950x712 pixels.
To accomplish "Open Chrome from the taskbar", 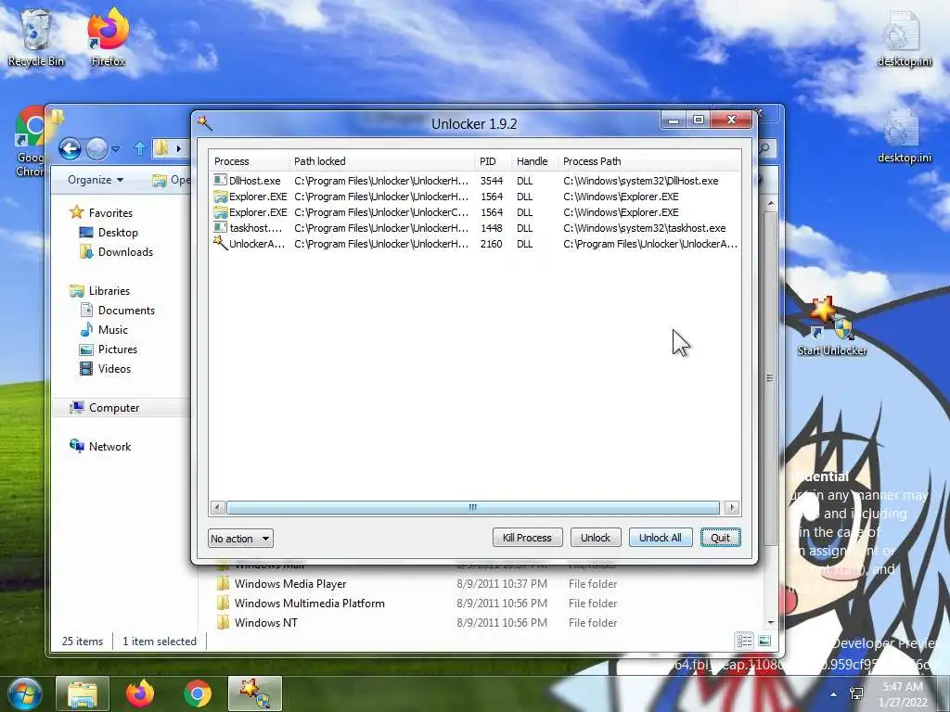I will tap(198, 693).
